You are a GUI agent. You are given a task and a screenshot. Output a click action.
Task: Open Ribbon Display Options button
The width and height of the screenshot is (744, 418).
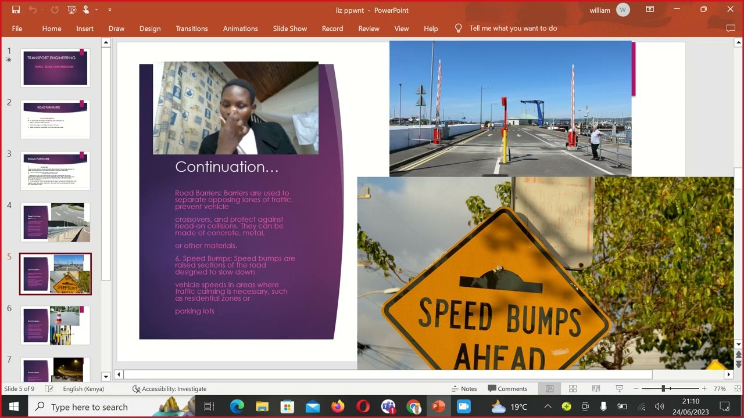pos(650,10)
